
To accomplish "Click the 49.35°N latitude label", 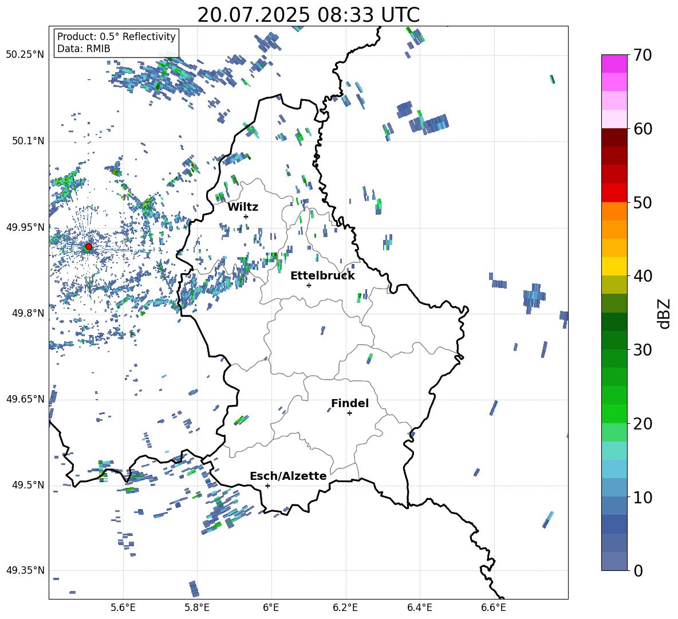I will (25, 570).
